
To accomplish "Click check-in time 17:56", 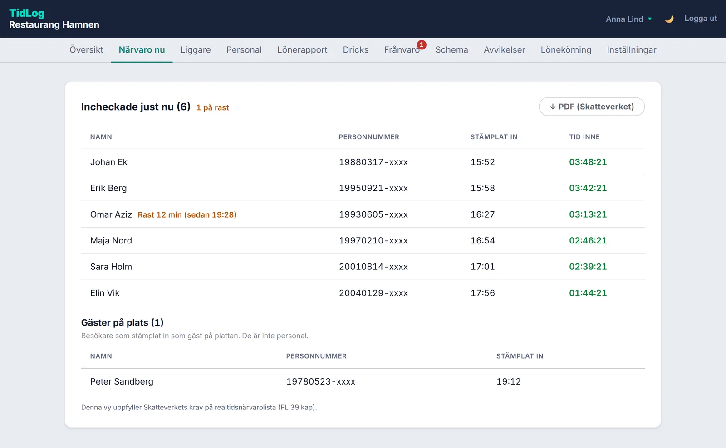I will pos(483,293).
